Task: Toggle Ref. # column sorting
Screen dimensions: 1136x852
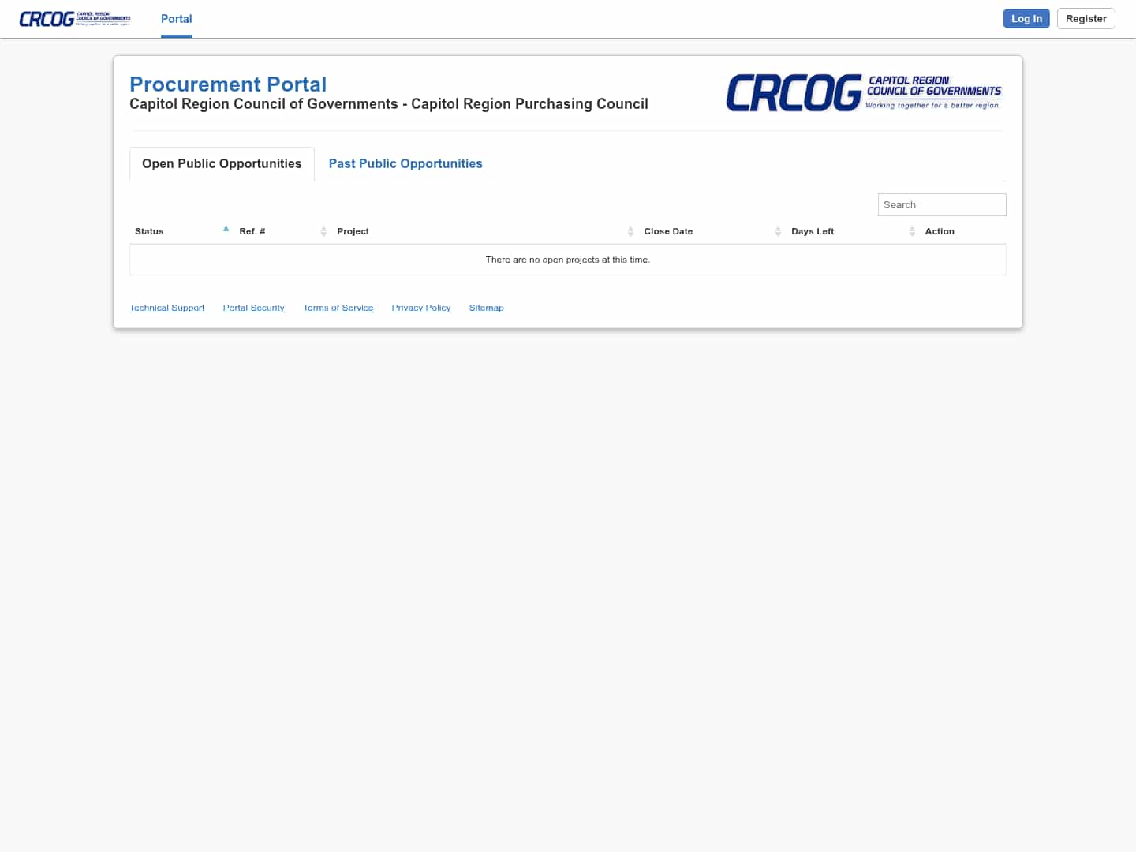Action: coord(251,231)
